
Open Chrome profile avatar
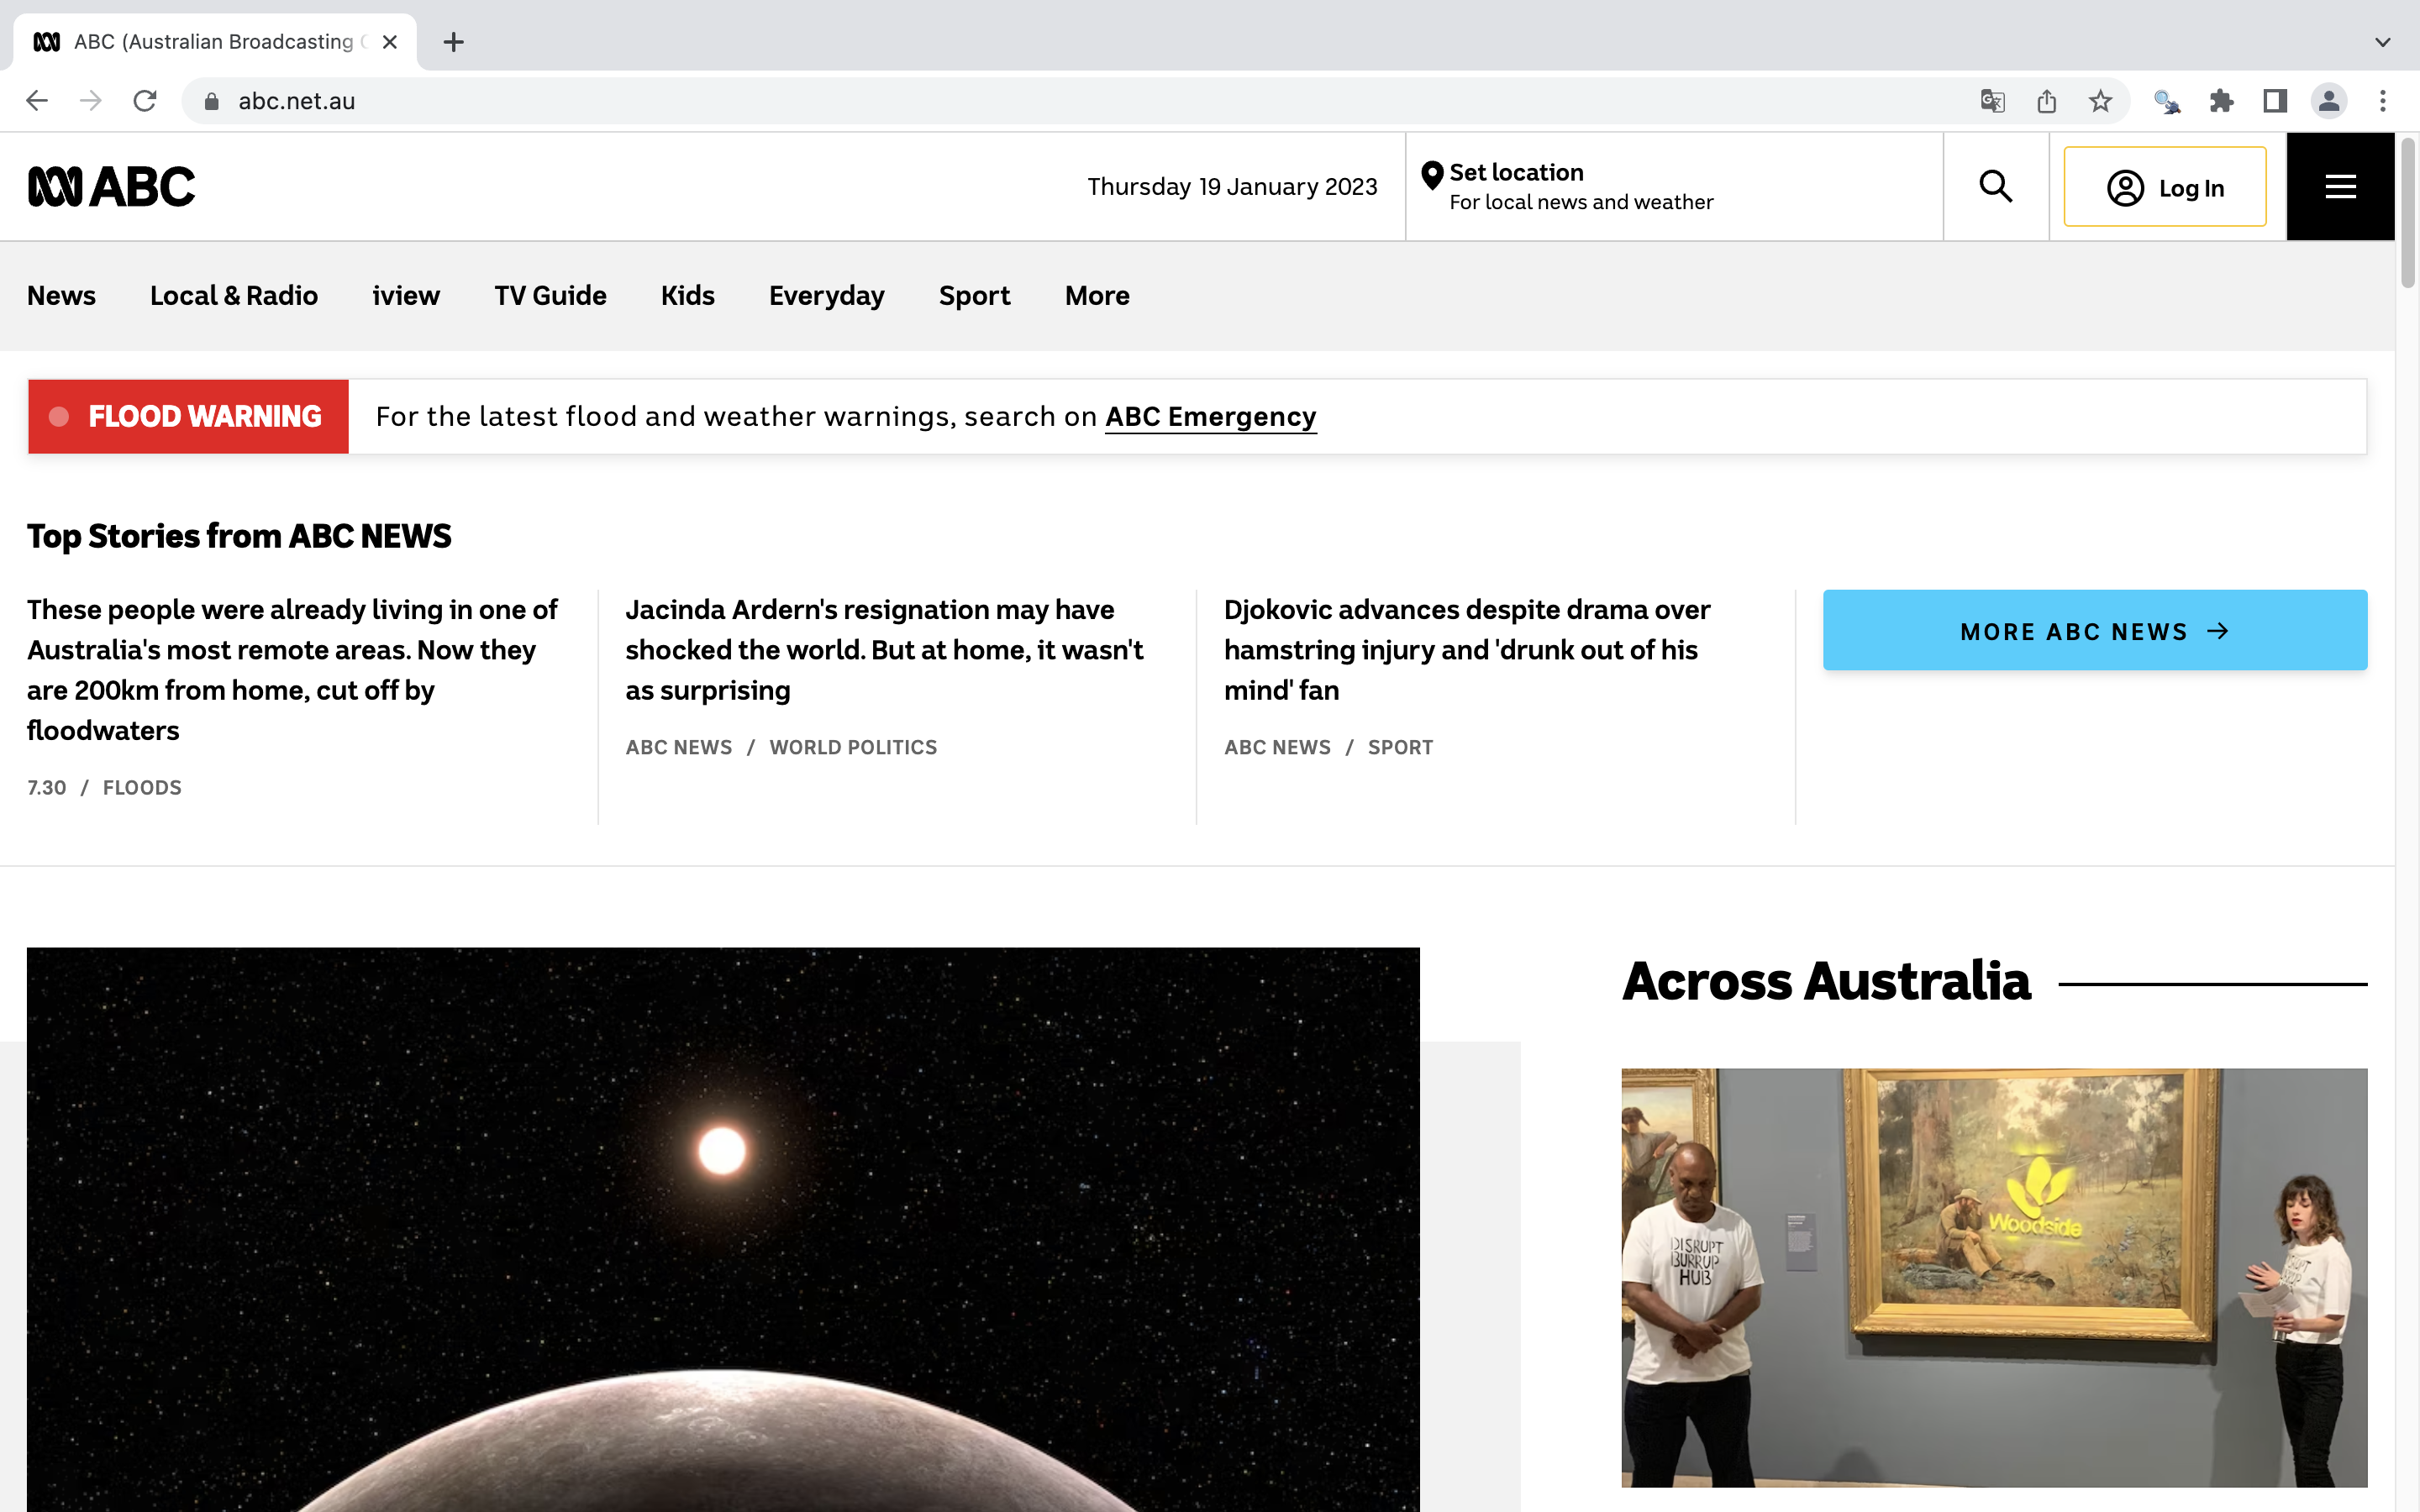pyautogui.click(x=2329, y=101)
